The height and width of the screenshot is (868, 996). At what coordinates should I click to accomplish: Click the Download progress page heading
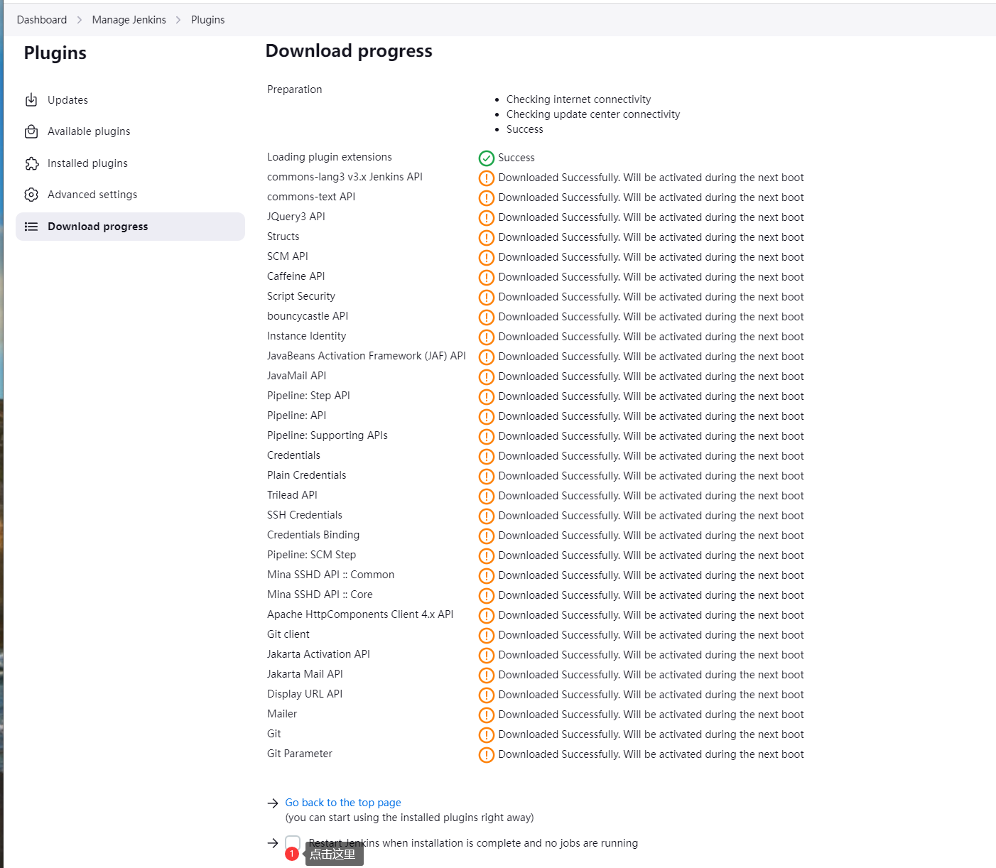click(349, 51)
